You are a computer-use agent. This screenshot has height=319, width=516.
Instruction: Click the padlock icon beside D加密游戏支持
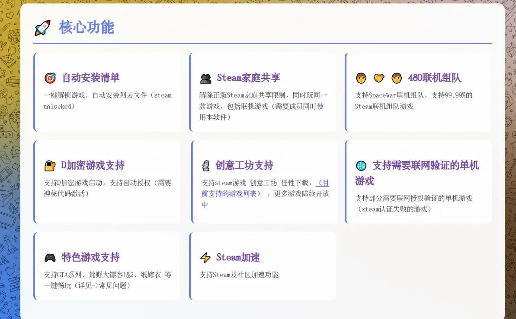click(x=49, y=165)
